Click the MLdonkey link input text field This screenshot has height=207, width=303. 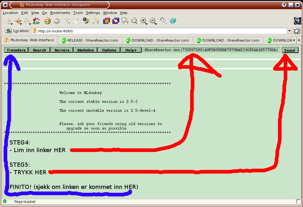point(211,50)
